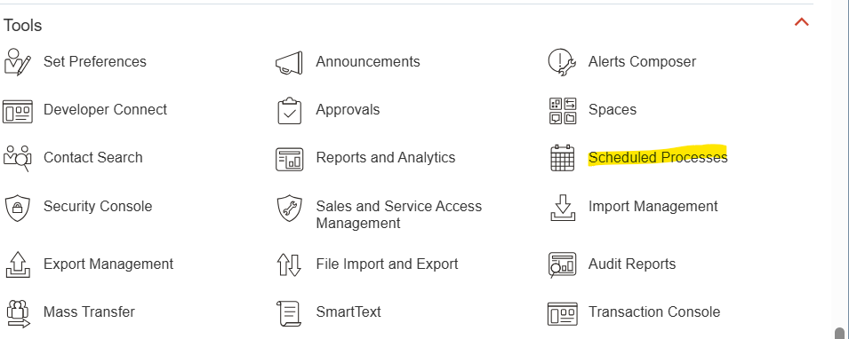Open the Transaction Console link

pos(654,312)
